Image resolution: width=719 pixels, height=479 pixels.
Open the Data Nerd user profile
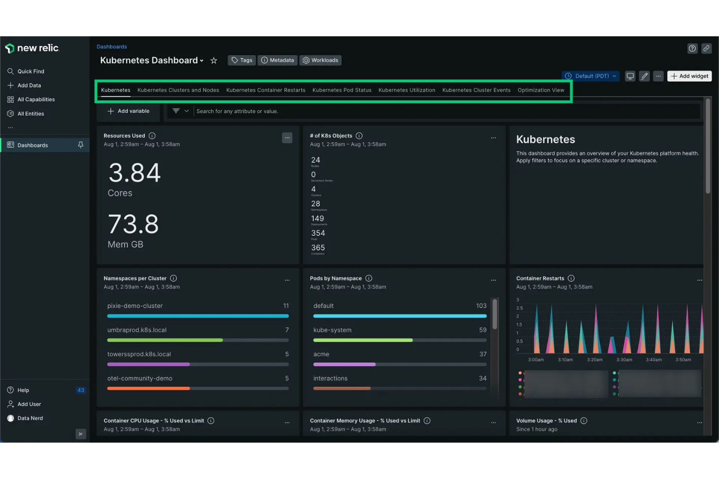(x=25, y=418)
